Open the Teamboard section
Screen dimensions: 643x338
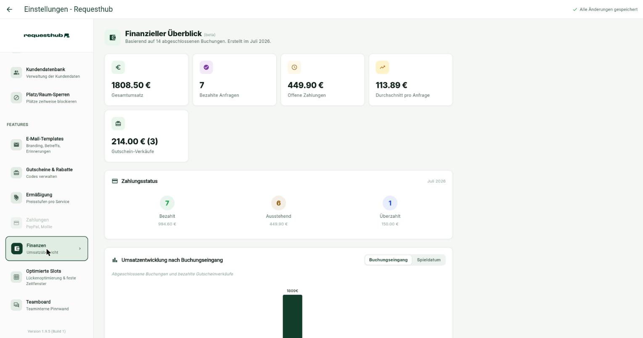coord(47,305)
